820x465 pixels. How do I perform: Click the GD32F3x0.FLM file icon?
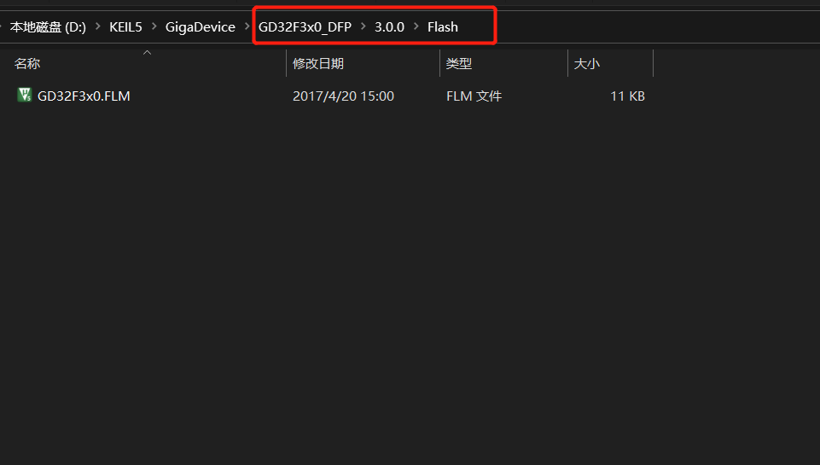pyautogui.click(x=25, y=96)
